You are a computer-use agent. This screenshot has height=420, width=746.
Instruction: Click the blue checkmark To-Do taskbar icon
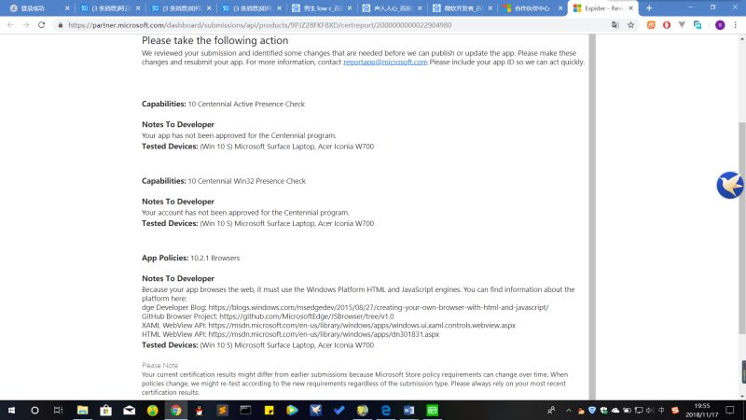338,410
